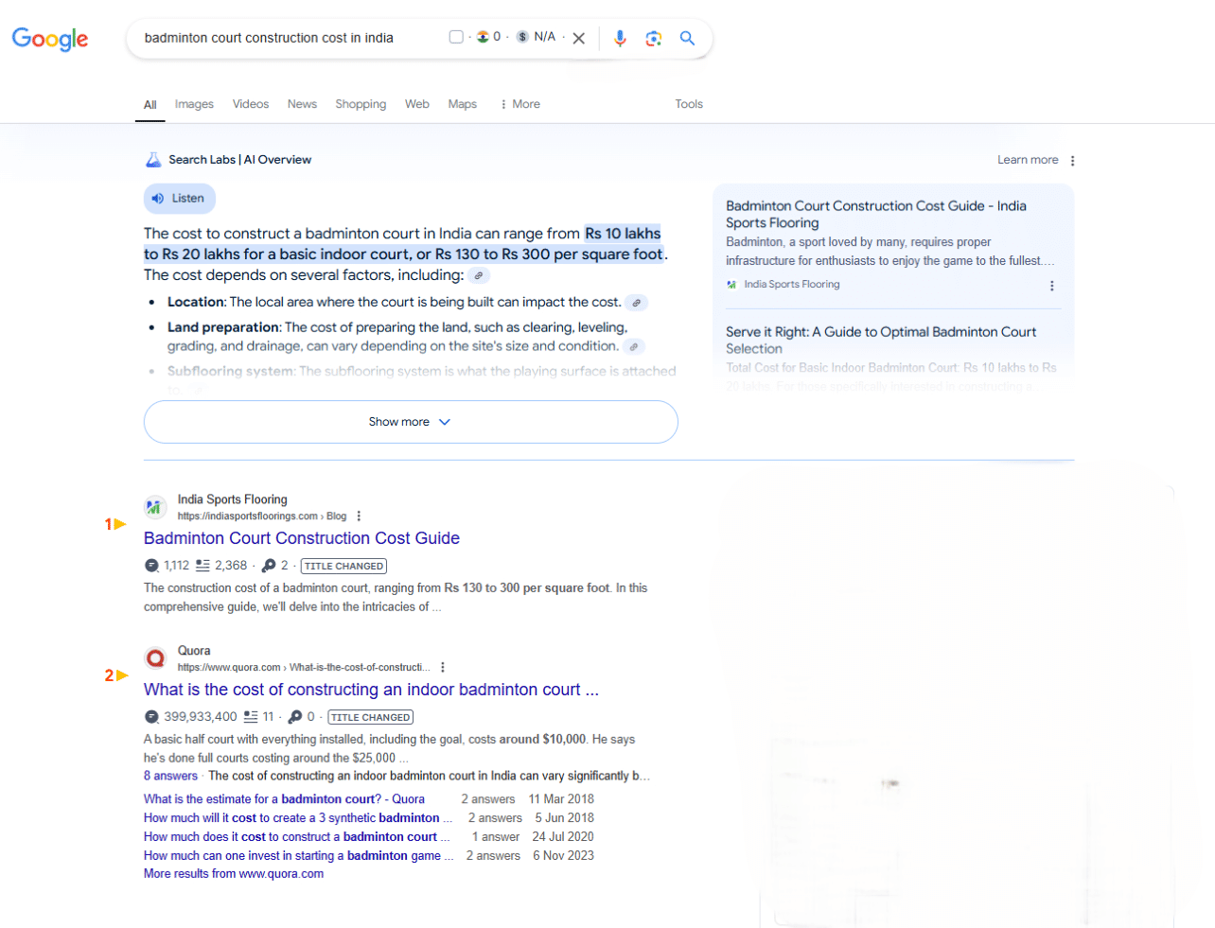Viewport: 1215px width, 928px height.
Task: Open the Shopping tab
Action: [361, 104]
